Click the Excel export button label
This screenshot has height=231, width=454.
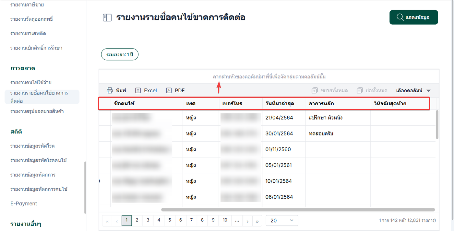pyautogui.click(x=150, y=91)
